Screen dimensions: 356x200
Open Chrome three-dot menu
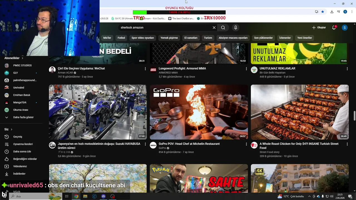click(x=352, y=12)
